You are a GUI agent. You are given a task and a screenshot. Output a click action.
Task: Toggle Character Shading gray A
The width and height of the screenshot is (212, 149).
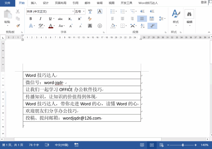tap(90, 26)
